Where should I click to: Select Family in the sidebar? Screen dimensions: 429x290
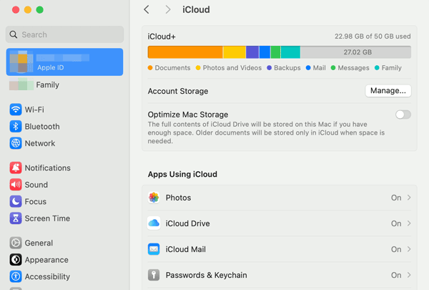[48, 84]
